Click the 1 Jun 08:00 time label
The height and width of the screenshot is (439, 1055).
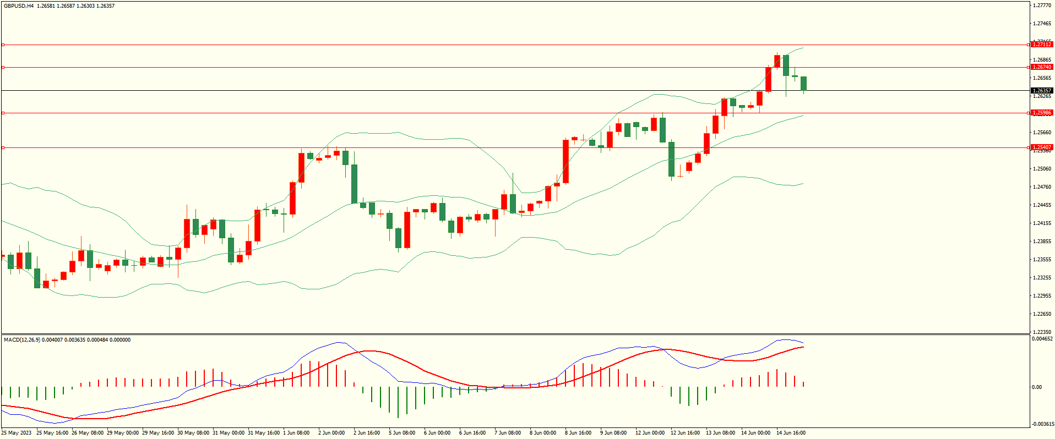(296, 433)
